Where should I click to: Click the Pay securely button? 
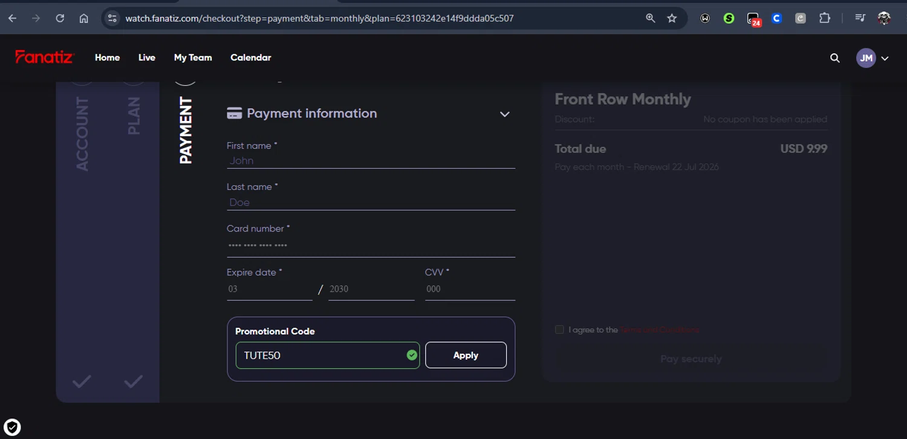pos(691,359)
